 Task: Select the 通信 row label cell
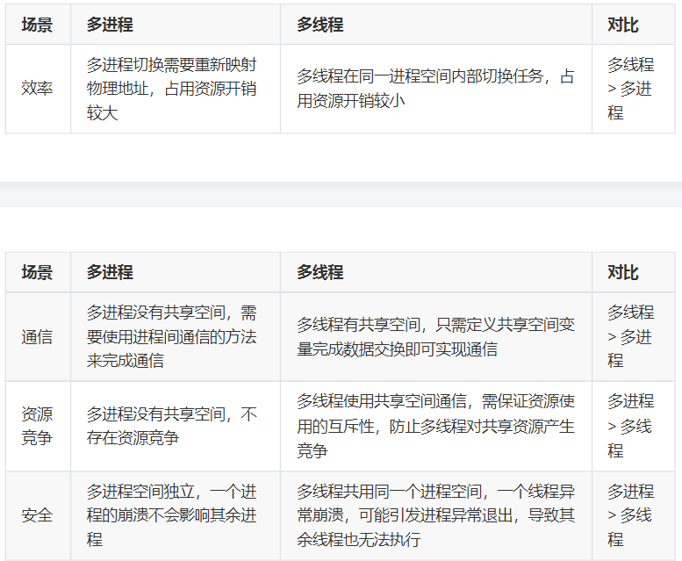click(x=38, y=336)
